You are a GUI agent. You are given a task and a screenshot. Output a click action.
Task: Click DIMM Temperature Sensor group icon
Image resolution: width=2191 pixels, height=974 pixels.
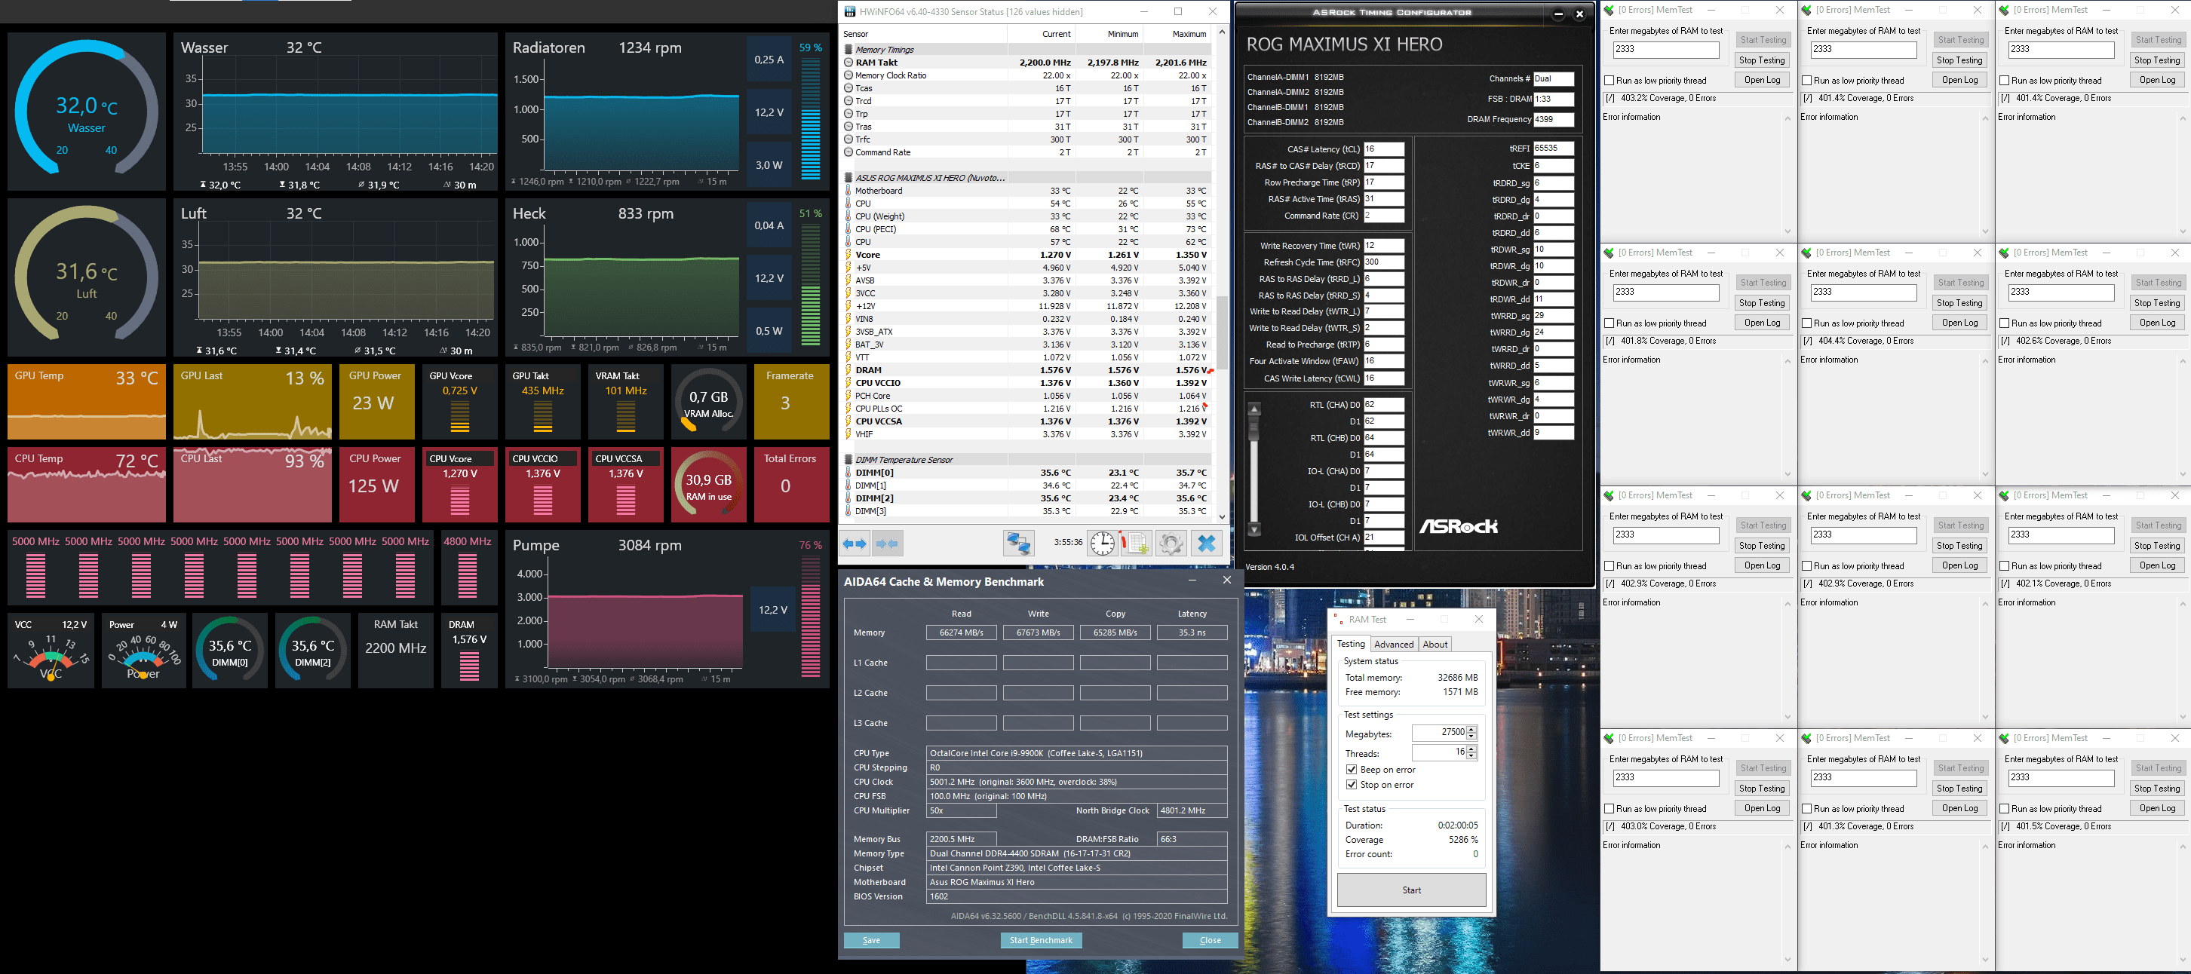click(x=848, y=460)
